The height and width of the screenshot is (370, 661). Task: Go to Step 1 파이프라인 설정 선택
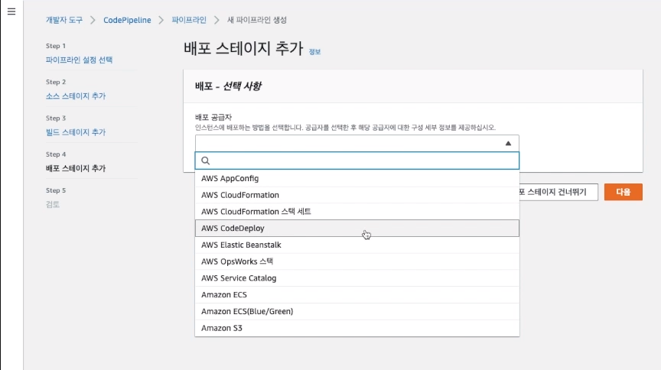click(x=79, y=60)
